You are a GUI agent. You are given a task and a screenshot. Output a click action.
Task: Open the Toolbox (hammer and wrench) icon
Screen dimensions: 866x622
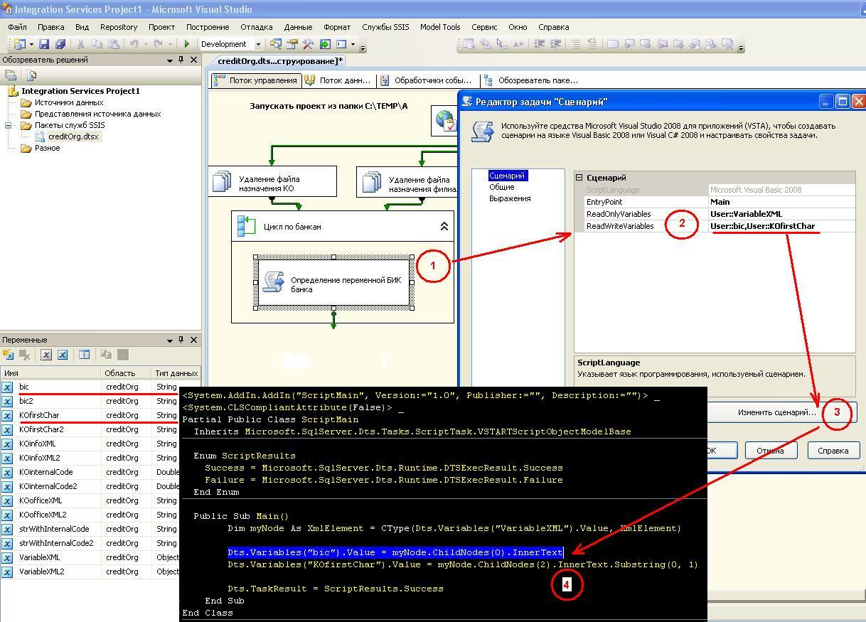click(308, 44)
